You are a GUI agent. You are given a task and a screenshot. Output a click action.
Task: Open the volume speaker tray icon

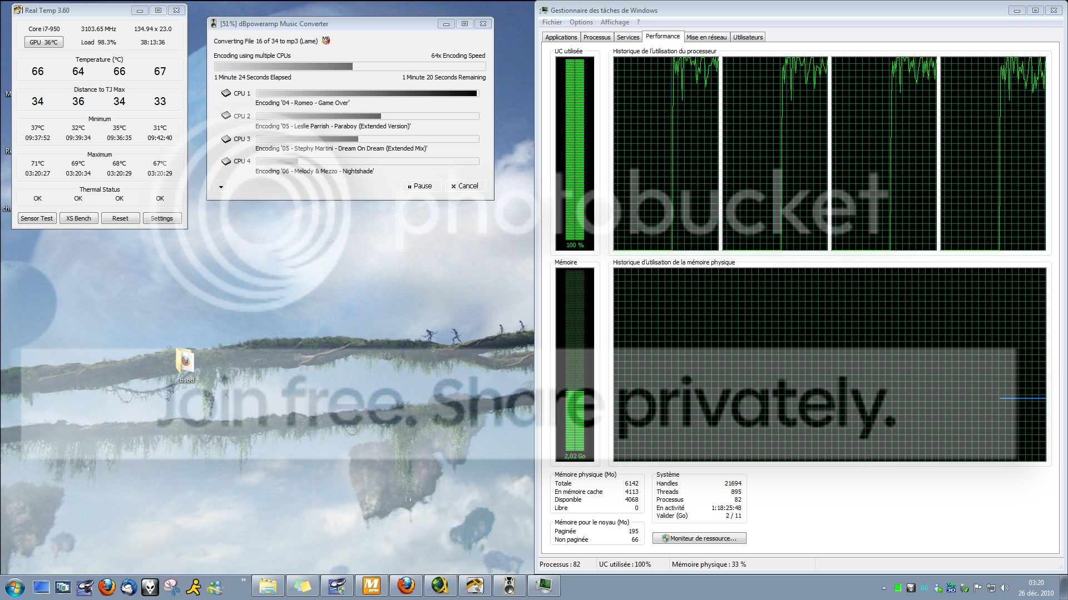click(x=1005, y=588)
